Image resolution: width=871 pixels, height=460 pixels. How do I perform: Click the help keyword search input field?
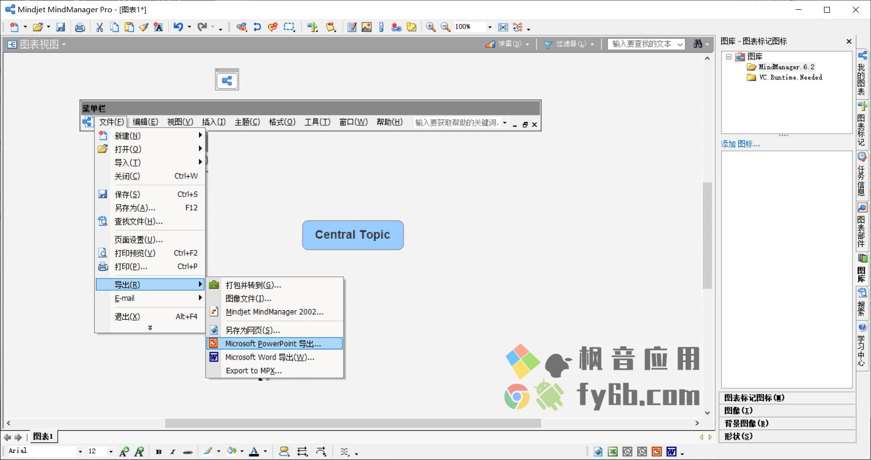456,122
